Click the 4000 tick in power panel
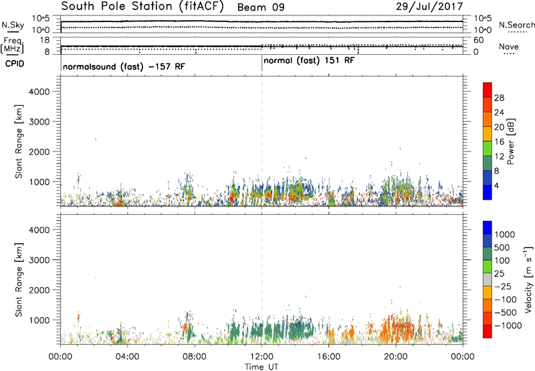The image size is (535, 371). (39, 92)
